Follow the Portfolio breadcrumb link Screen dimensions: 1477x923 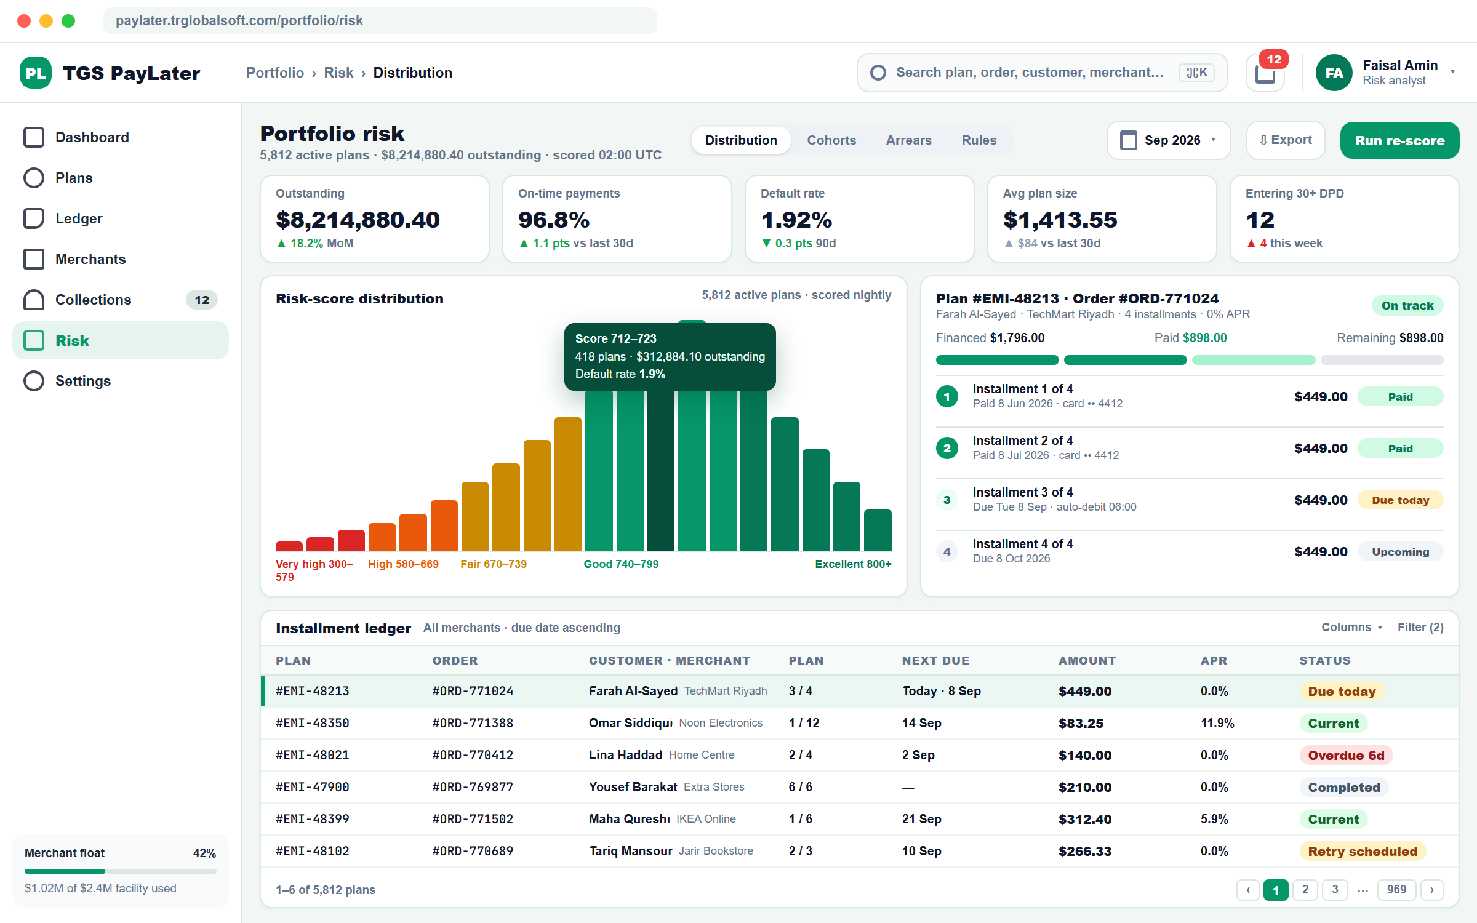275,73
